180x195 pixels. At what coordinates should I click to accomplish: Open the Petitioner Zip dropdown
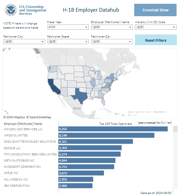(x=112, y=42)
